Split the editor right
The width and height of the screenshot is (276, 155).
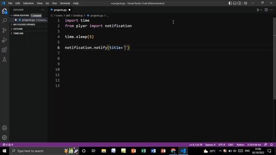(x=266, y=10)
